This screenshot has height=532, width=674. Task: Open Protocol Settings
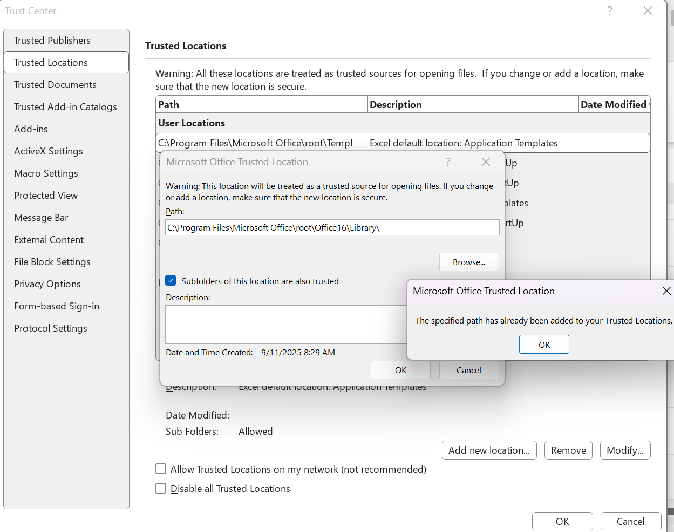point(66,328)
